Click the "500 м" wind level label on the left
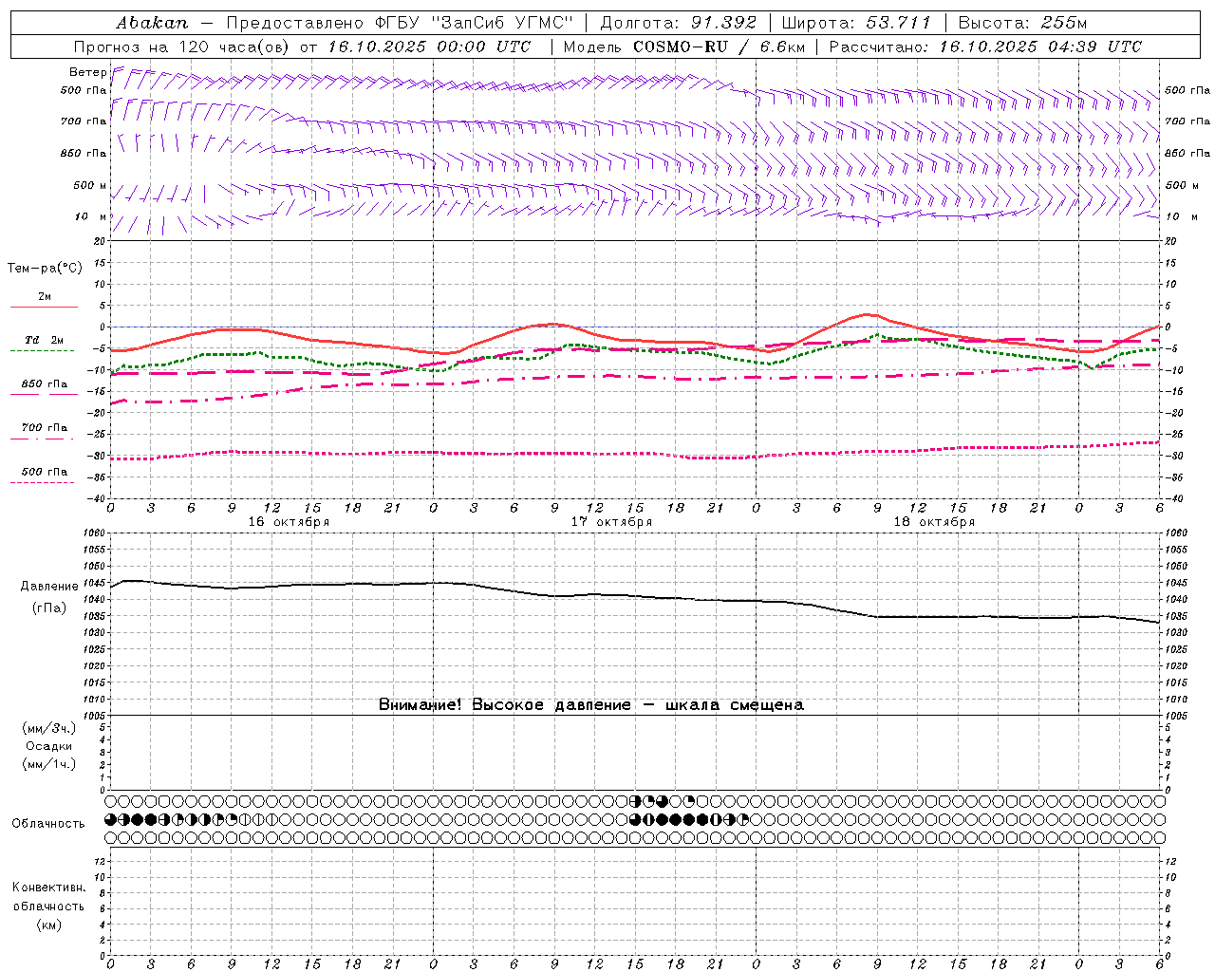Image resolution: width=1215 pixels, height=972 pixels. (x=90, y=185)
